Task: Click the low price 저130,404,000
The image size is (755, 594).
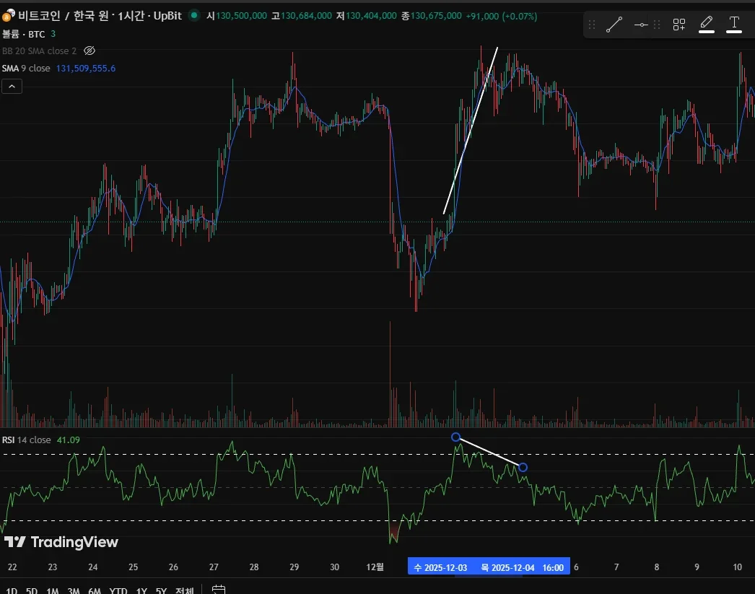Action: 367,16
